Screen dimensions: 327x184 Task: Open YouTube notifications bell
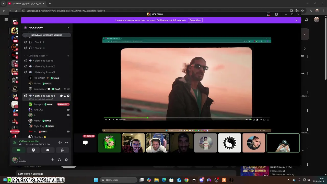coord(307,20)
